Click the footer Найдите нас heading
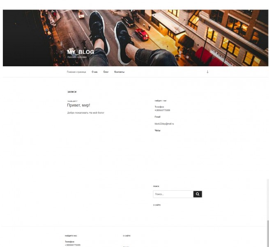This screenshot has height=247, width=269. click(71, 235)
